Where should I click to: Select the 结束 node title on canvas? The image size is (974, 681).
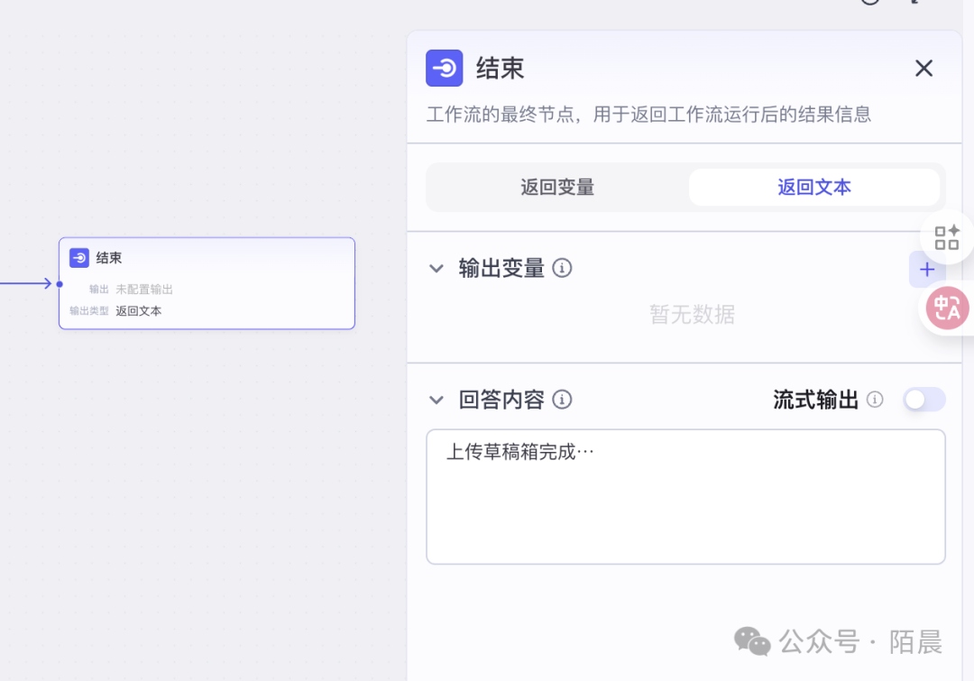[109, 258]
